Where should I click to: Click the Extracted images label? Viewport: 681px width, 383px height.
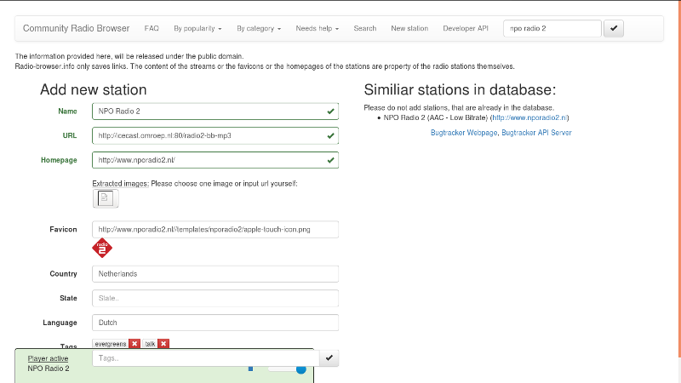[x=120, y=184]
